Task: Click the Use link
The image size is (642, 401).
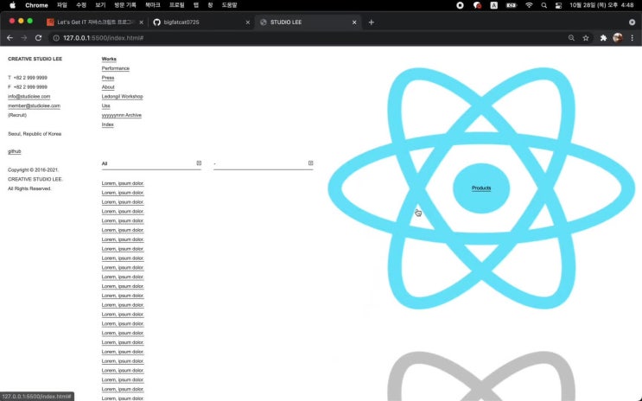Action: click(105, 106)
